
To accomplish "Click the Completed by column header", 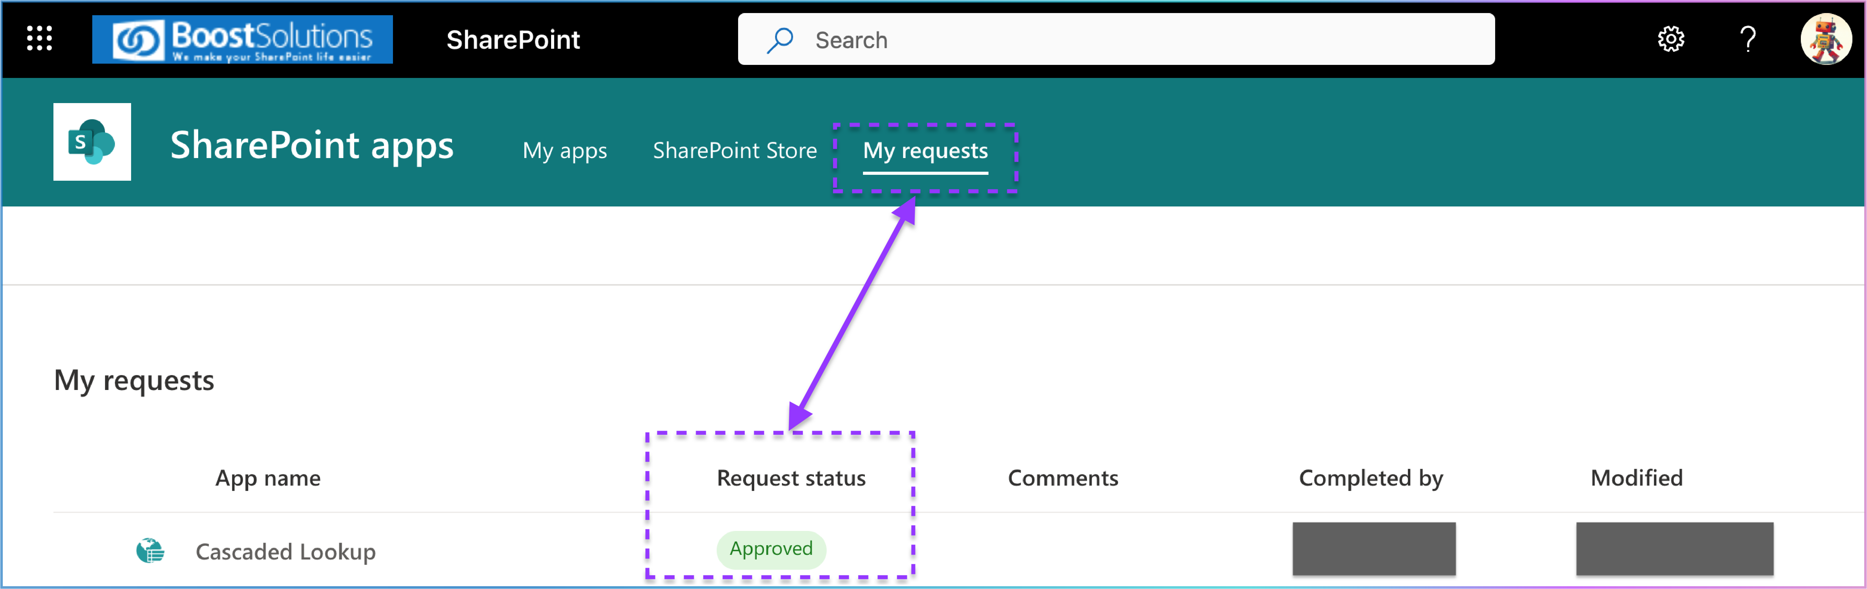I will click(x=1371, y=478).
